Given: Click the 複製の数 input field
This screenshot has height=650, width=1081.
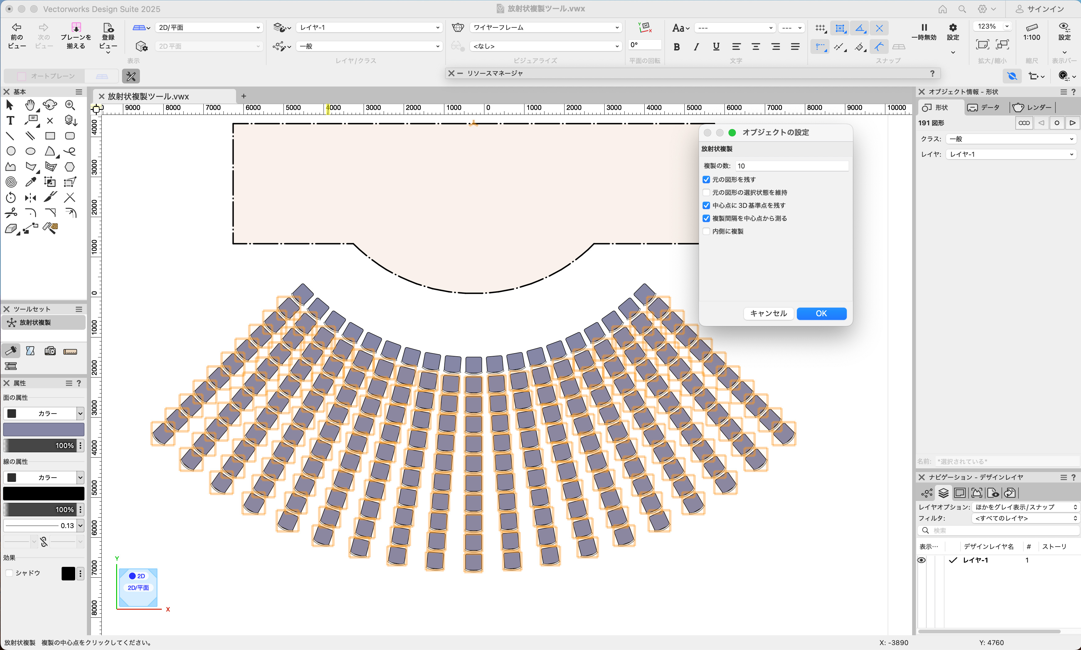Looking at the screenshot, I should [x=791, y=166].
